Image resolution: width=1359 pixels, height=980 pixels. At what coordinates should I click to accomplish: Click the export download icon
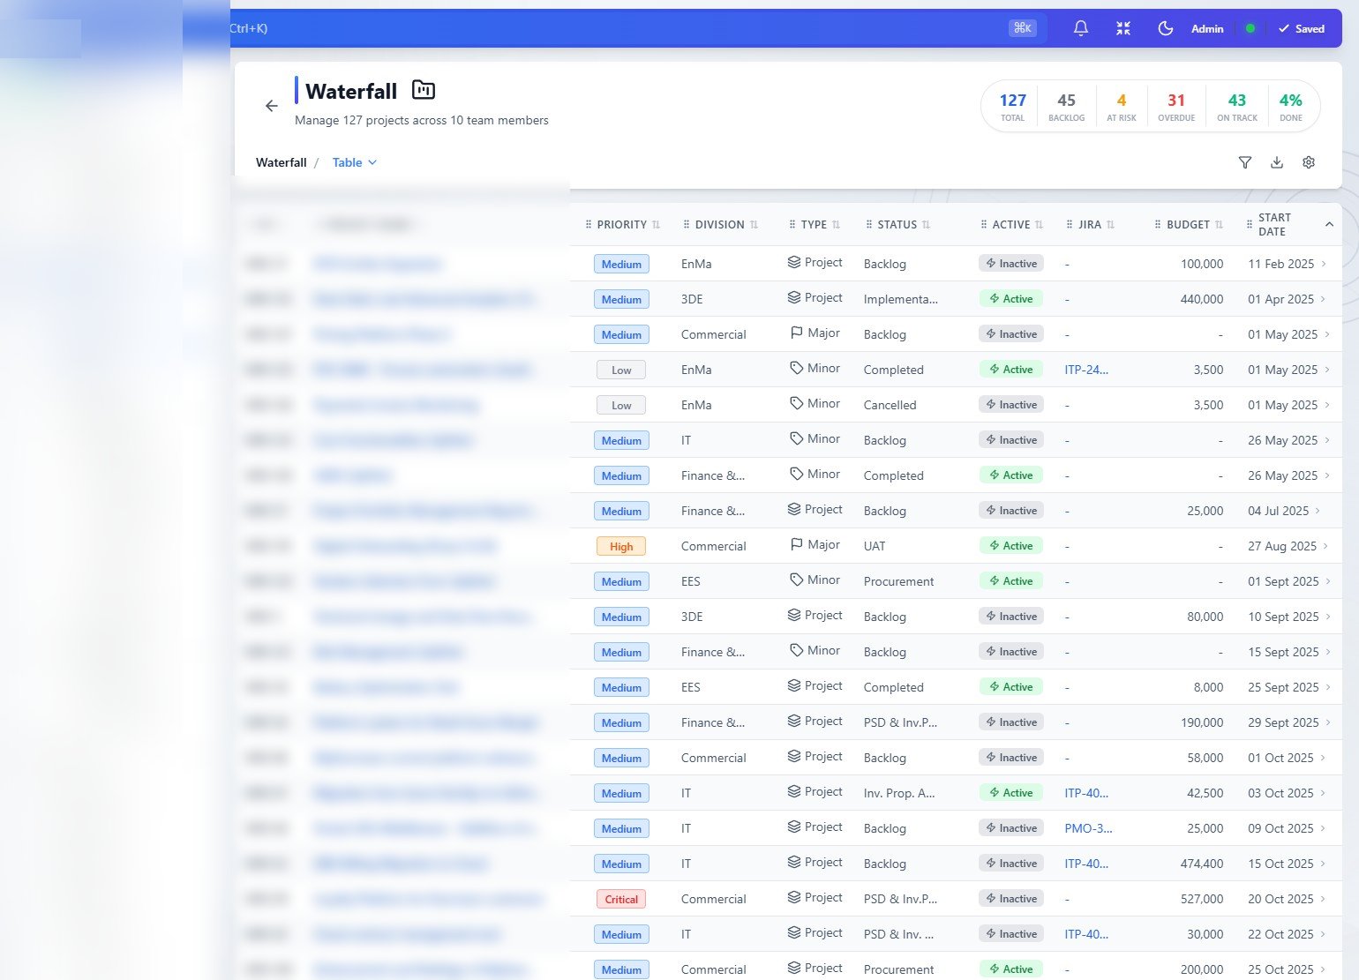click(1276, 162)
